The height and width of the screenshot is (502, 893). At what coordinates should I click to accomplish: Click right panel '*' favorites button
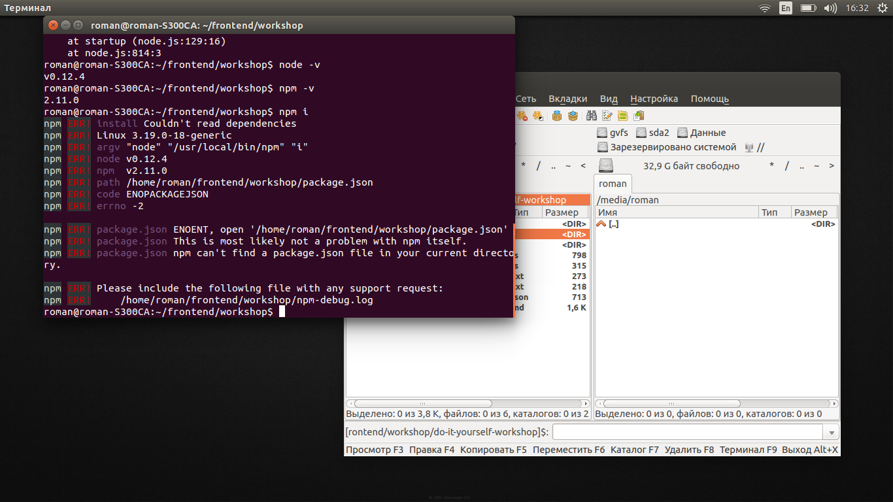pyautogui.click(x=772, y=166)
